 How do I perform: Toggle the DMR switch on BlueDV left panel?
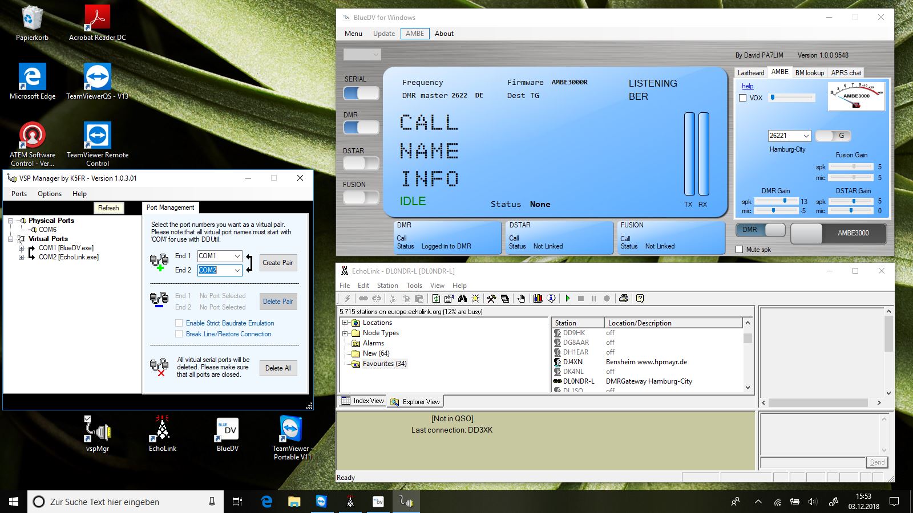pos(361,127)
